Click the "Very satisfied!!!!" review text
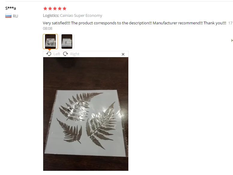233x175 pixels. (56, 23)
